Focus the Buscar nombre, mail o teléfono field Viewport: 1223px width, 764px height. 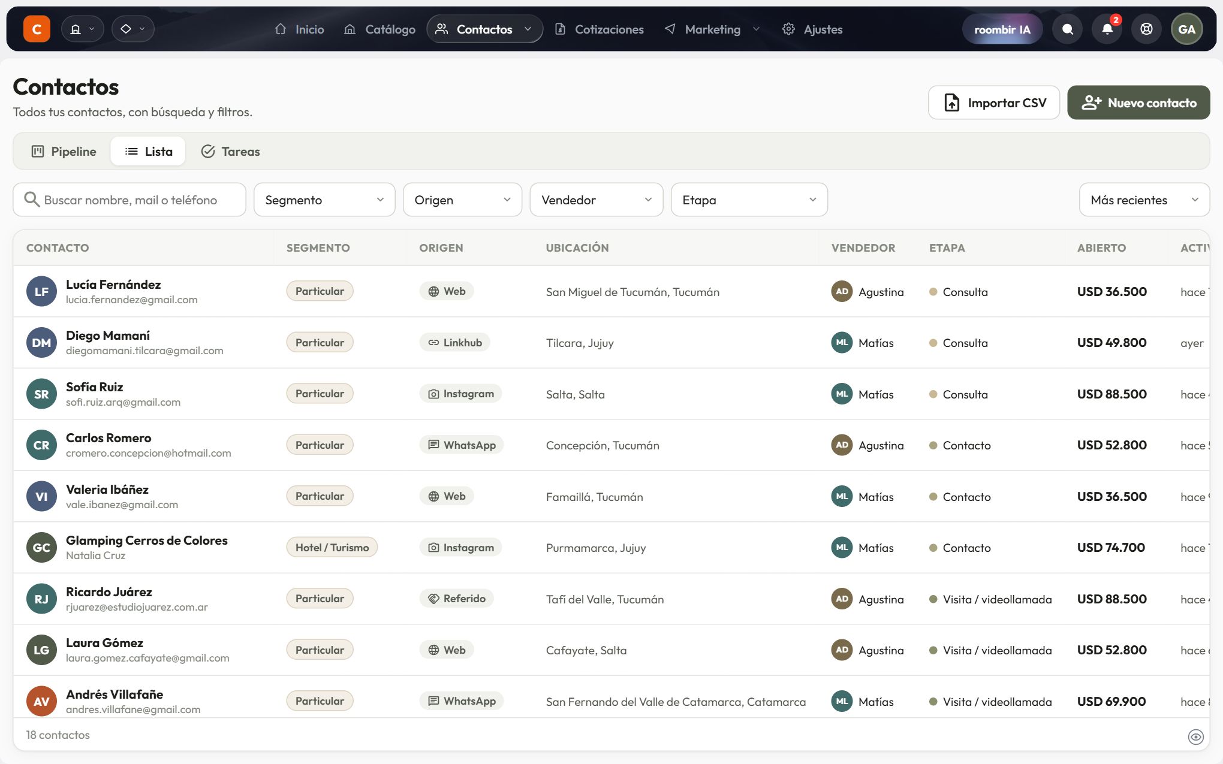click(x=129, y=200)
